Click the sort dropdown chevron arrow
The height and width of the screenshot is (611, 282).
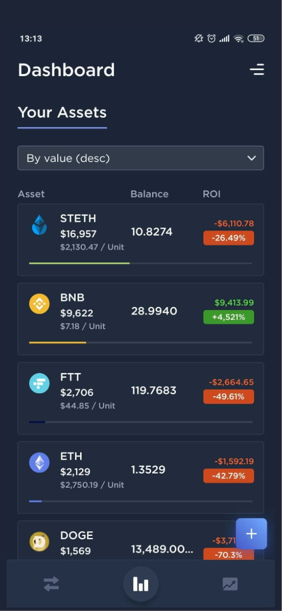(x=252, y=158)
